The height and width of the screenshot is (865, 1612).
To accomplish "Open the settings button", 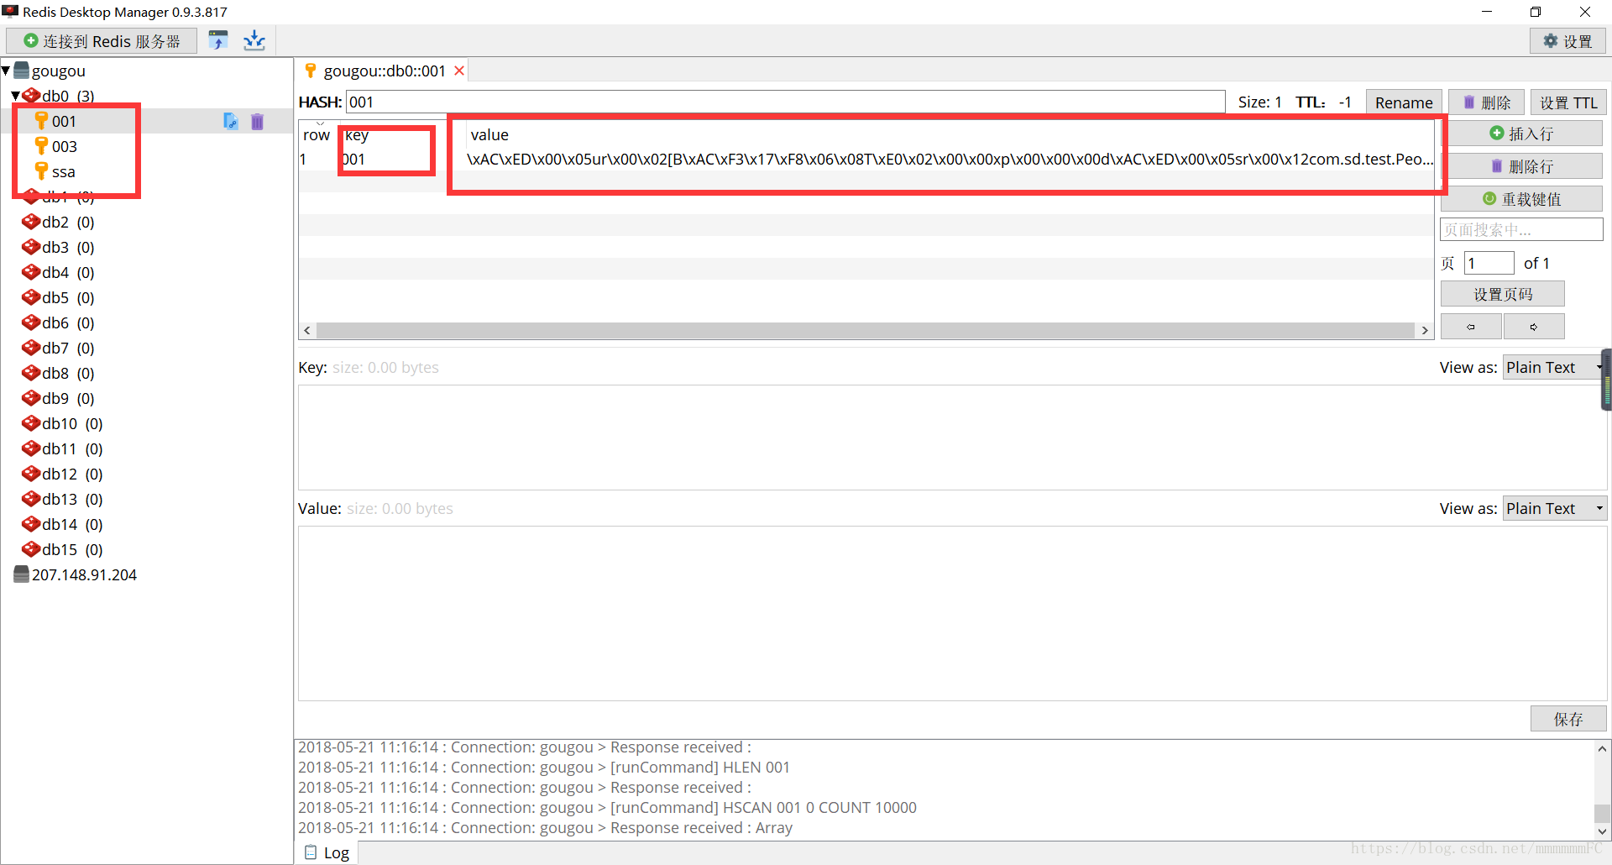I will pyautogui.click(x=1568, y=41).
